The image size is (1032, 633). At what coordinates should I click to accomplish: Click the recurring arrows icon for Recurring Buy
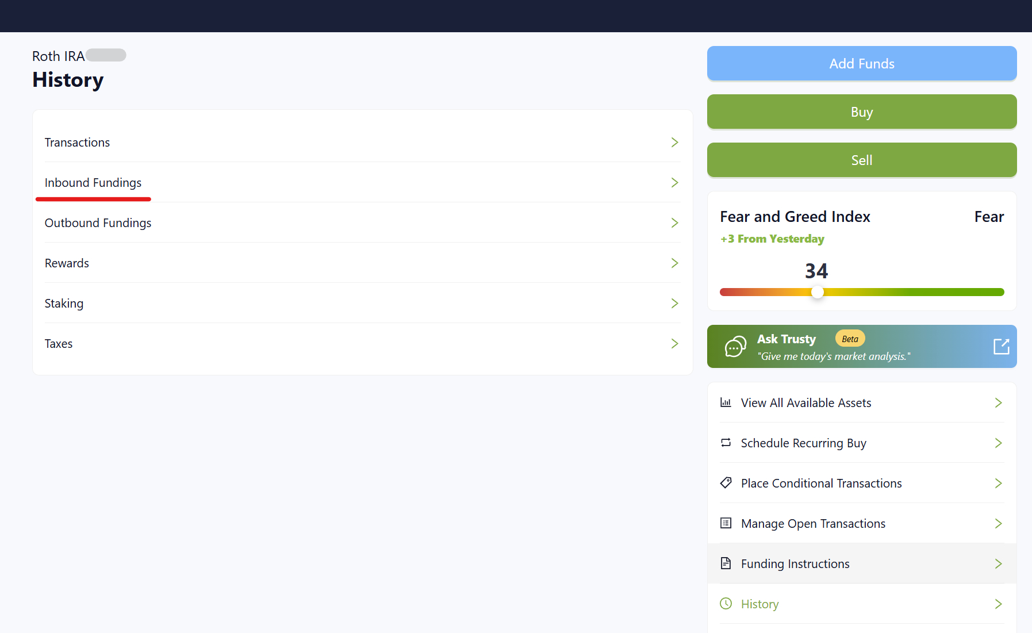coord(726,443)
